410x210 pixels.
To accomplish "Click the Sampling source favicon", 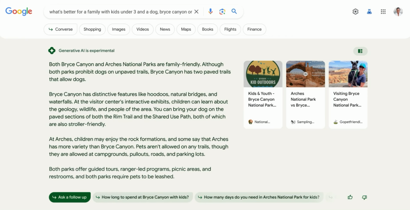I will click(293, 122).
